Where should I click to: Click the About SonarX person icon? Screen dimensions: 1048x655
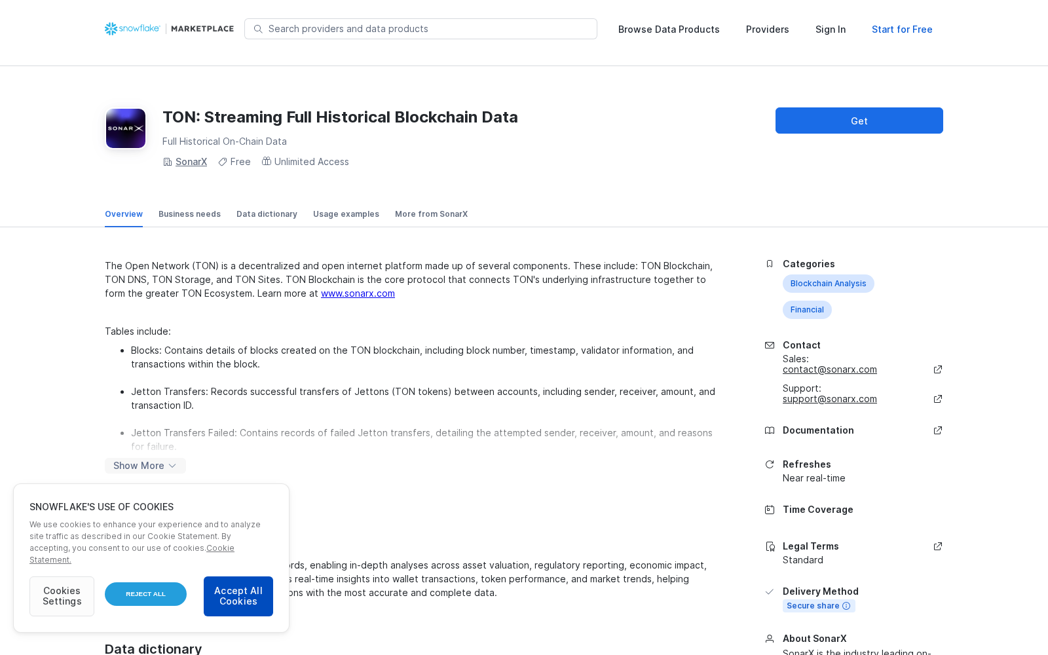click(770, 639)
